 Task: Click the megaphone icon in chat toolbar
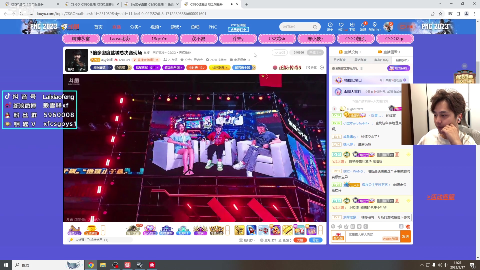[x=339, y=226]
